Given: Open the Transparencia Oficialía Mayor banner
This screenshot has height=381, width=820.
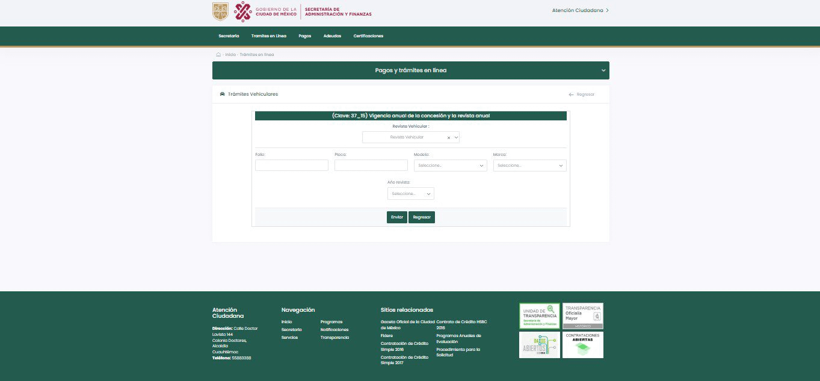Looking at the screenshot, I should coord(583,316).
